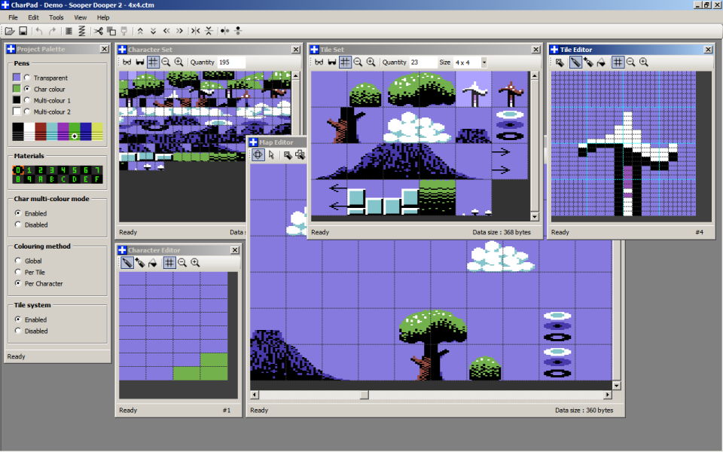Viewport: 723px width, 452px height.
Task: Click the shift down double-chevron icon
Action: point(153,31)
